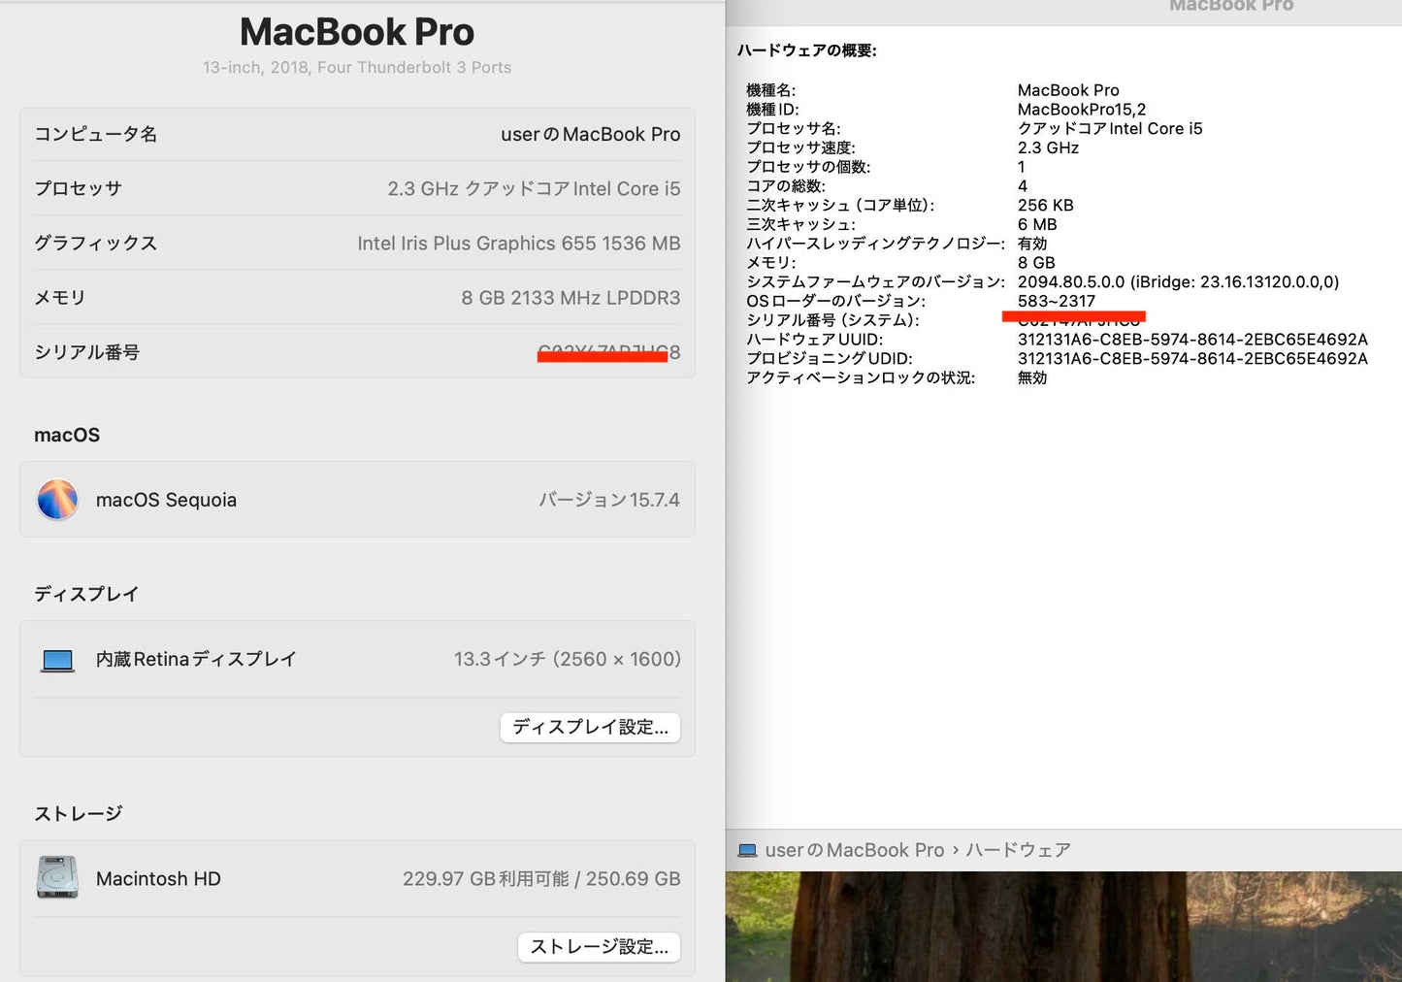This screenshot has height=982, width=1402.
Task: Click 'MacBookPro15,2' model ID value
Action: tap(1082, 110)
